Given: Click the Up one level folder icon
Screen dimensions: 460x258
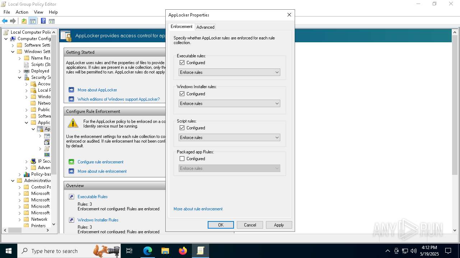Looking at the screenshot, I should click(24, 21).
